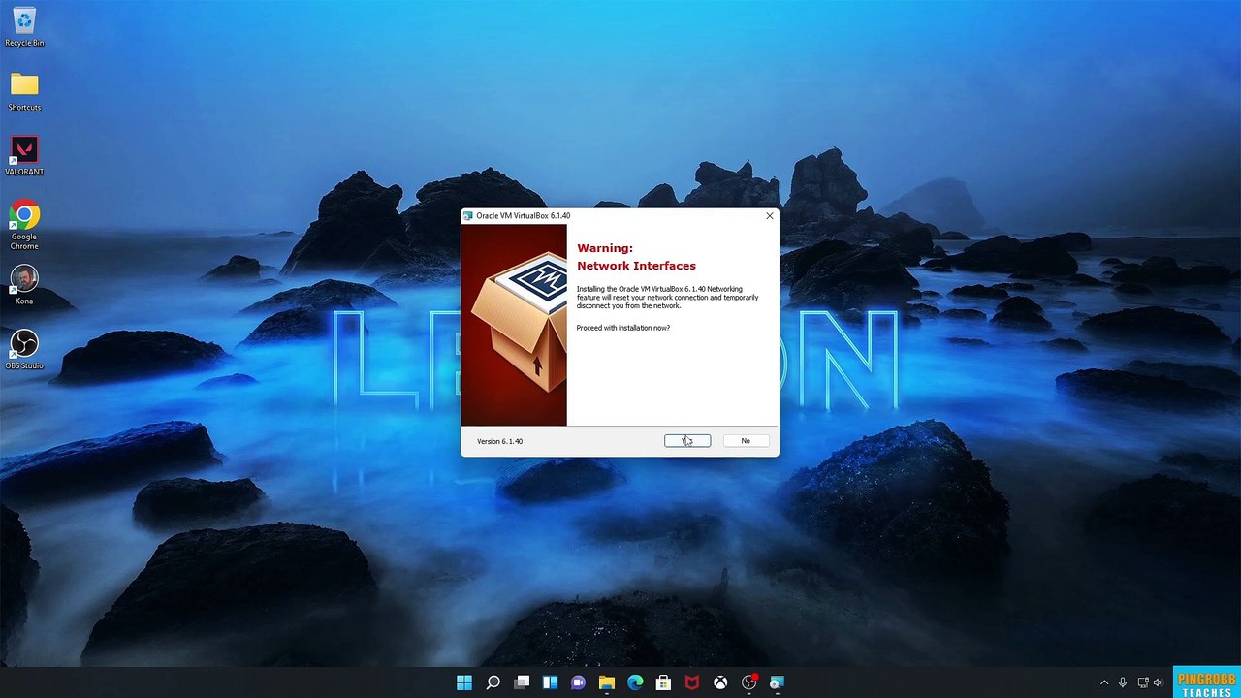The image size is (1241, 698).
Task: Select the Kona desktop shortcut
Action: (x=24, y=285)
